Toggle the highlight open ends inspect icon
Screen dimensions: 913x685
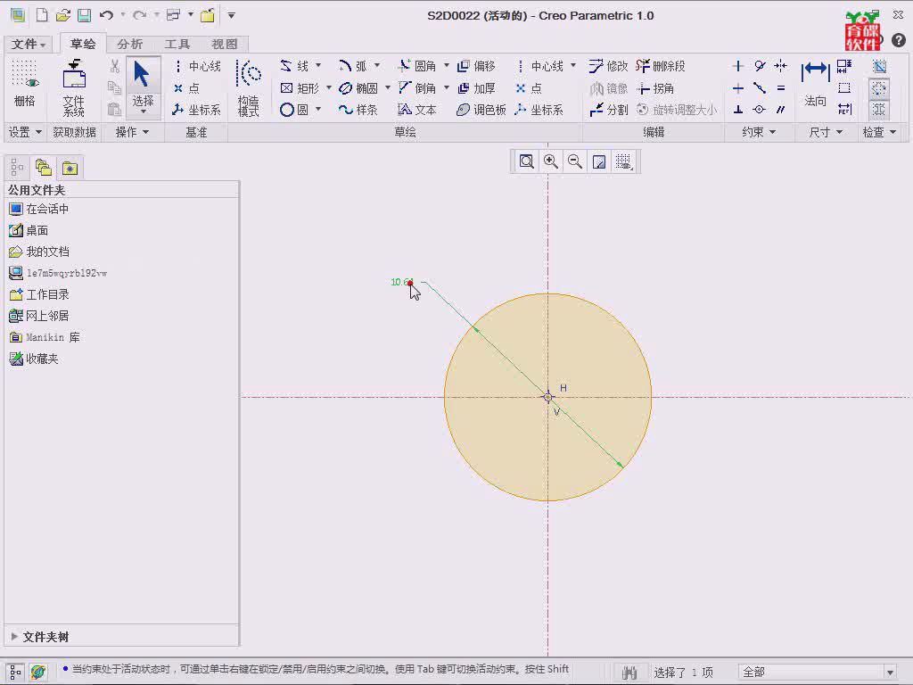[879, 88]
